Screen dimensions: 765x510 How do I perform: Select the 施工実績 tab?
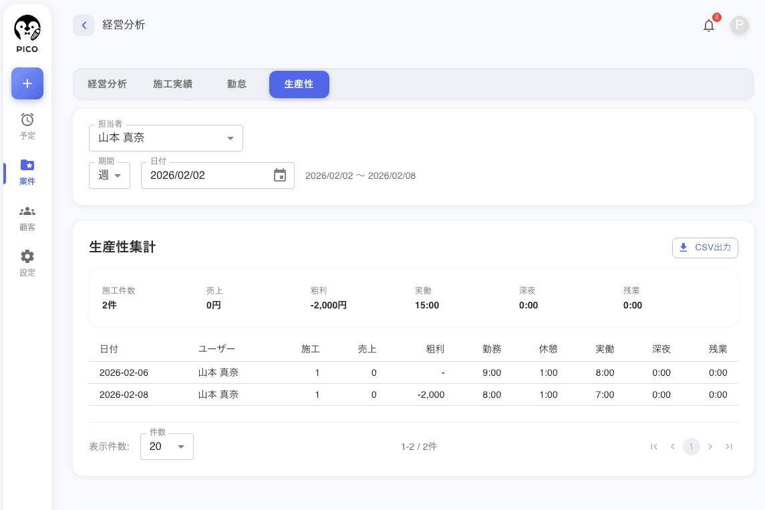(x=173, y=84)
